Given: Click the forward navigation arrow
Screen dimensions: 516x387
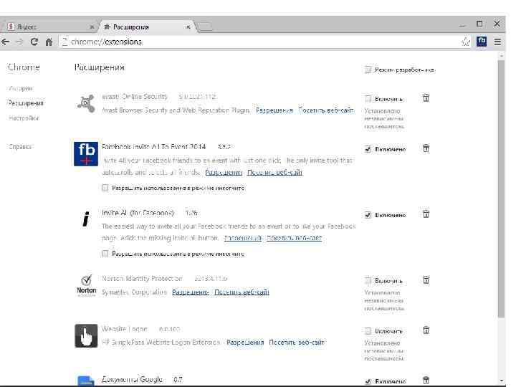Looking at the screenshot, I should coord(20,42).
